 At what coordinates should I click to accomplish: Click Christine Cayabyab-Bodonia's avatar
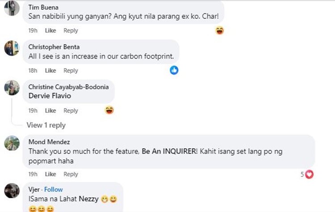pyautogui.click(x=12, y=88)
